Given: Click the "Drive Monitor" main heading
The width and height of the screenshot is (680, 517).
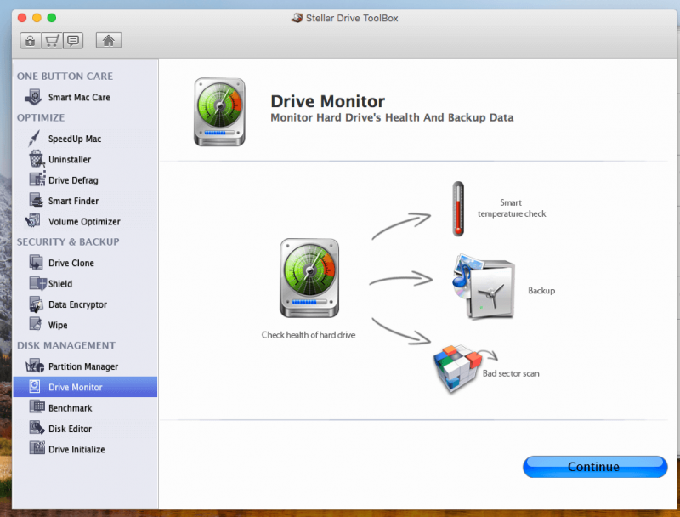Looking at the screenshot, I should [328, 101].
